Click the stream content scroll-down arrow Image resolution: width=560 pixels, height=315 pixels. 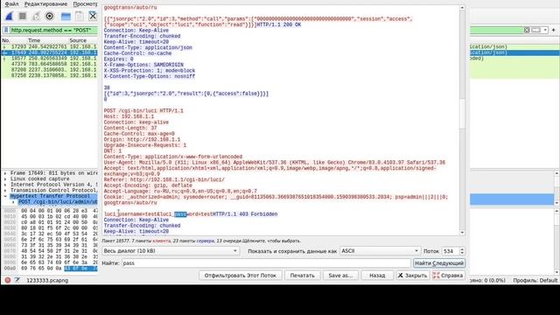(462, 233)
